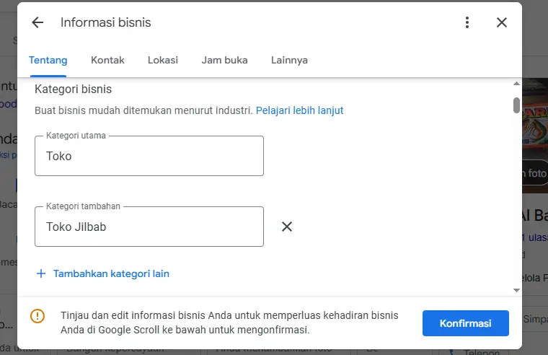Click the orange warning info icon
The width and height of the screenshot is (548, 355).
37,316
